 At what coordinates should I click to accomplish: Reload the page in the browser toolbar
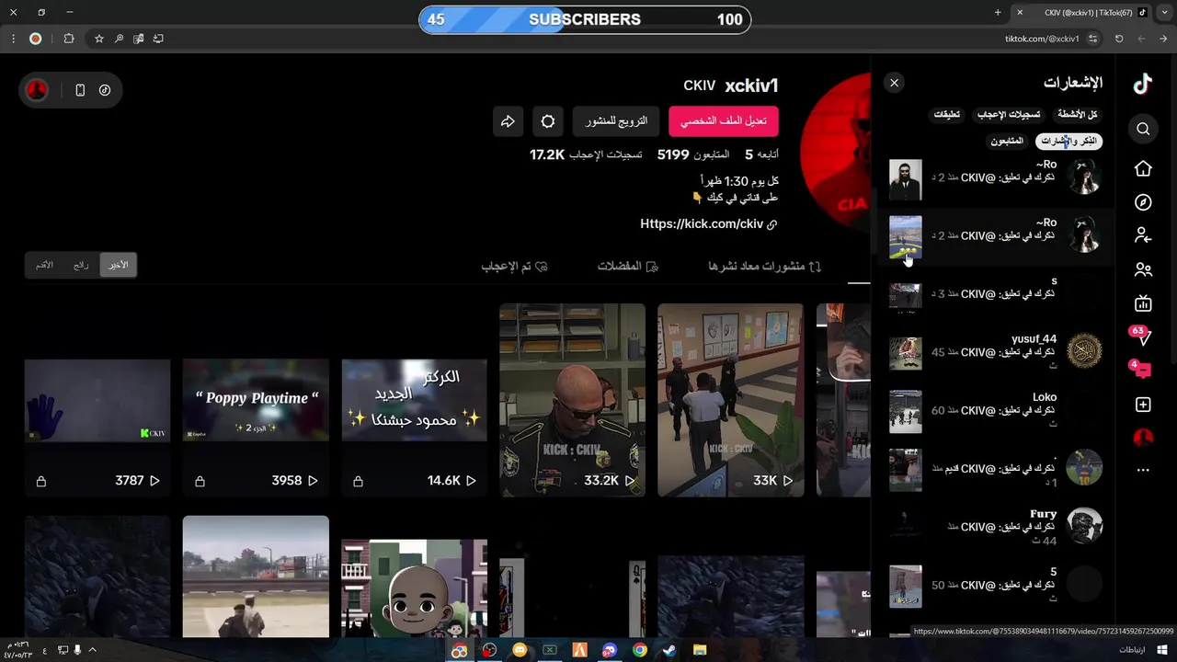pos(1119,39)
